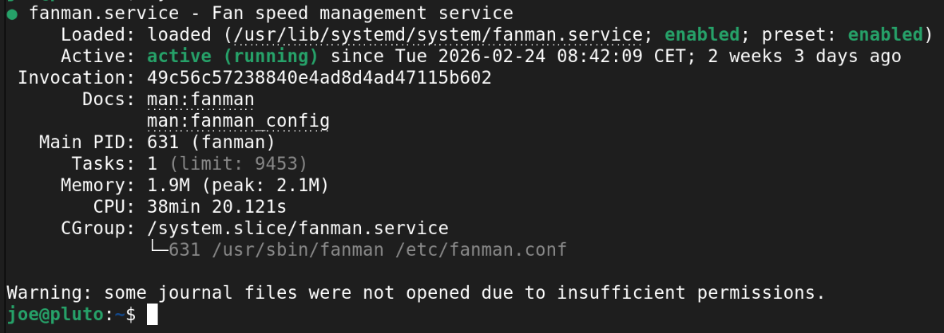Open the man:fanman_config documentation link
This screenshot has height=333, width=944.
coord(238,121)
